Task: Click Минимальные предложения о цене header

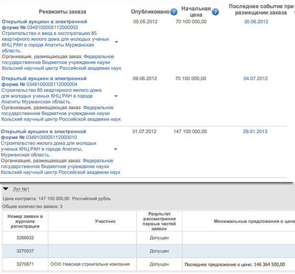Action: click(x=254, y=221)
